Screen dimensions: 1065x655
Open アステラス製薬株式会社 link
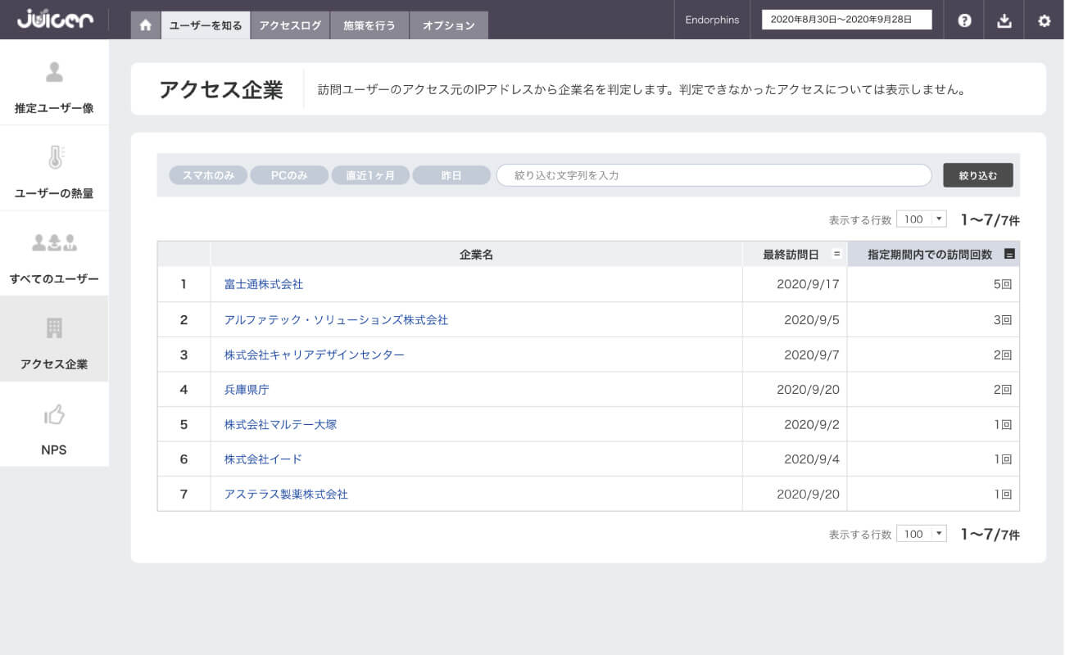(286, 495)
